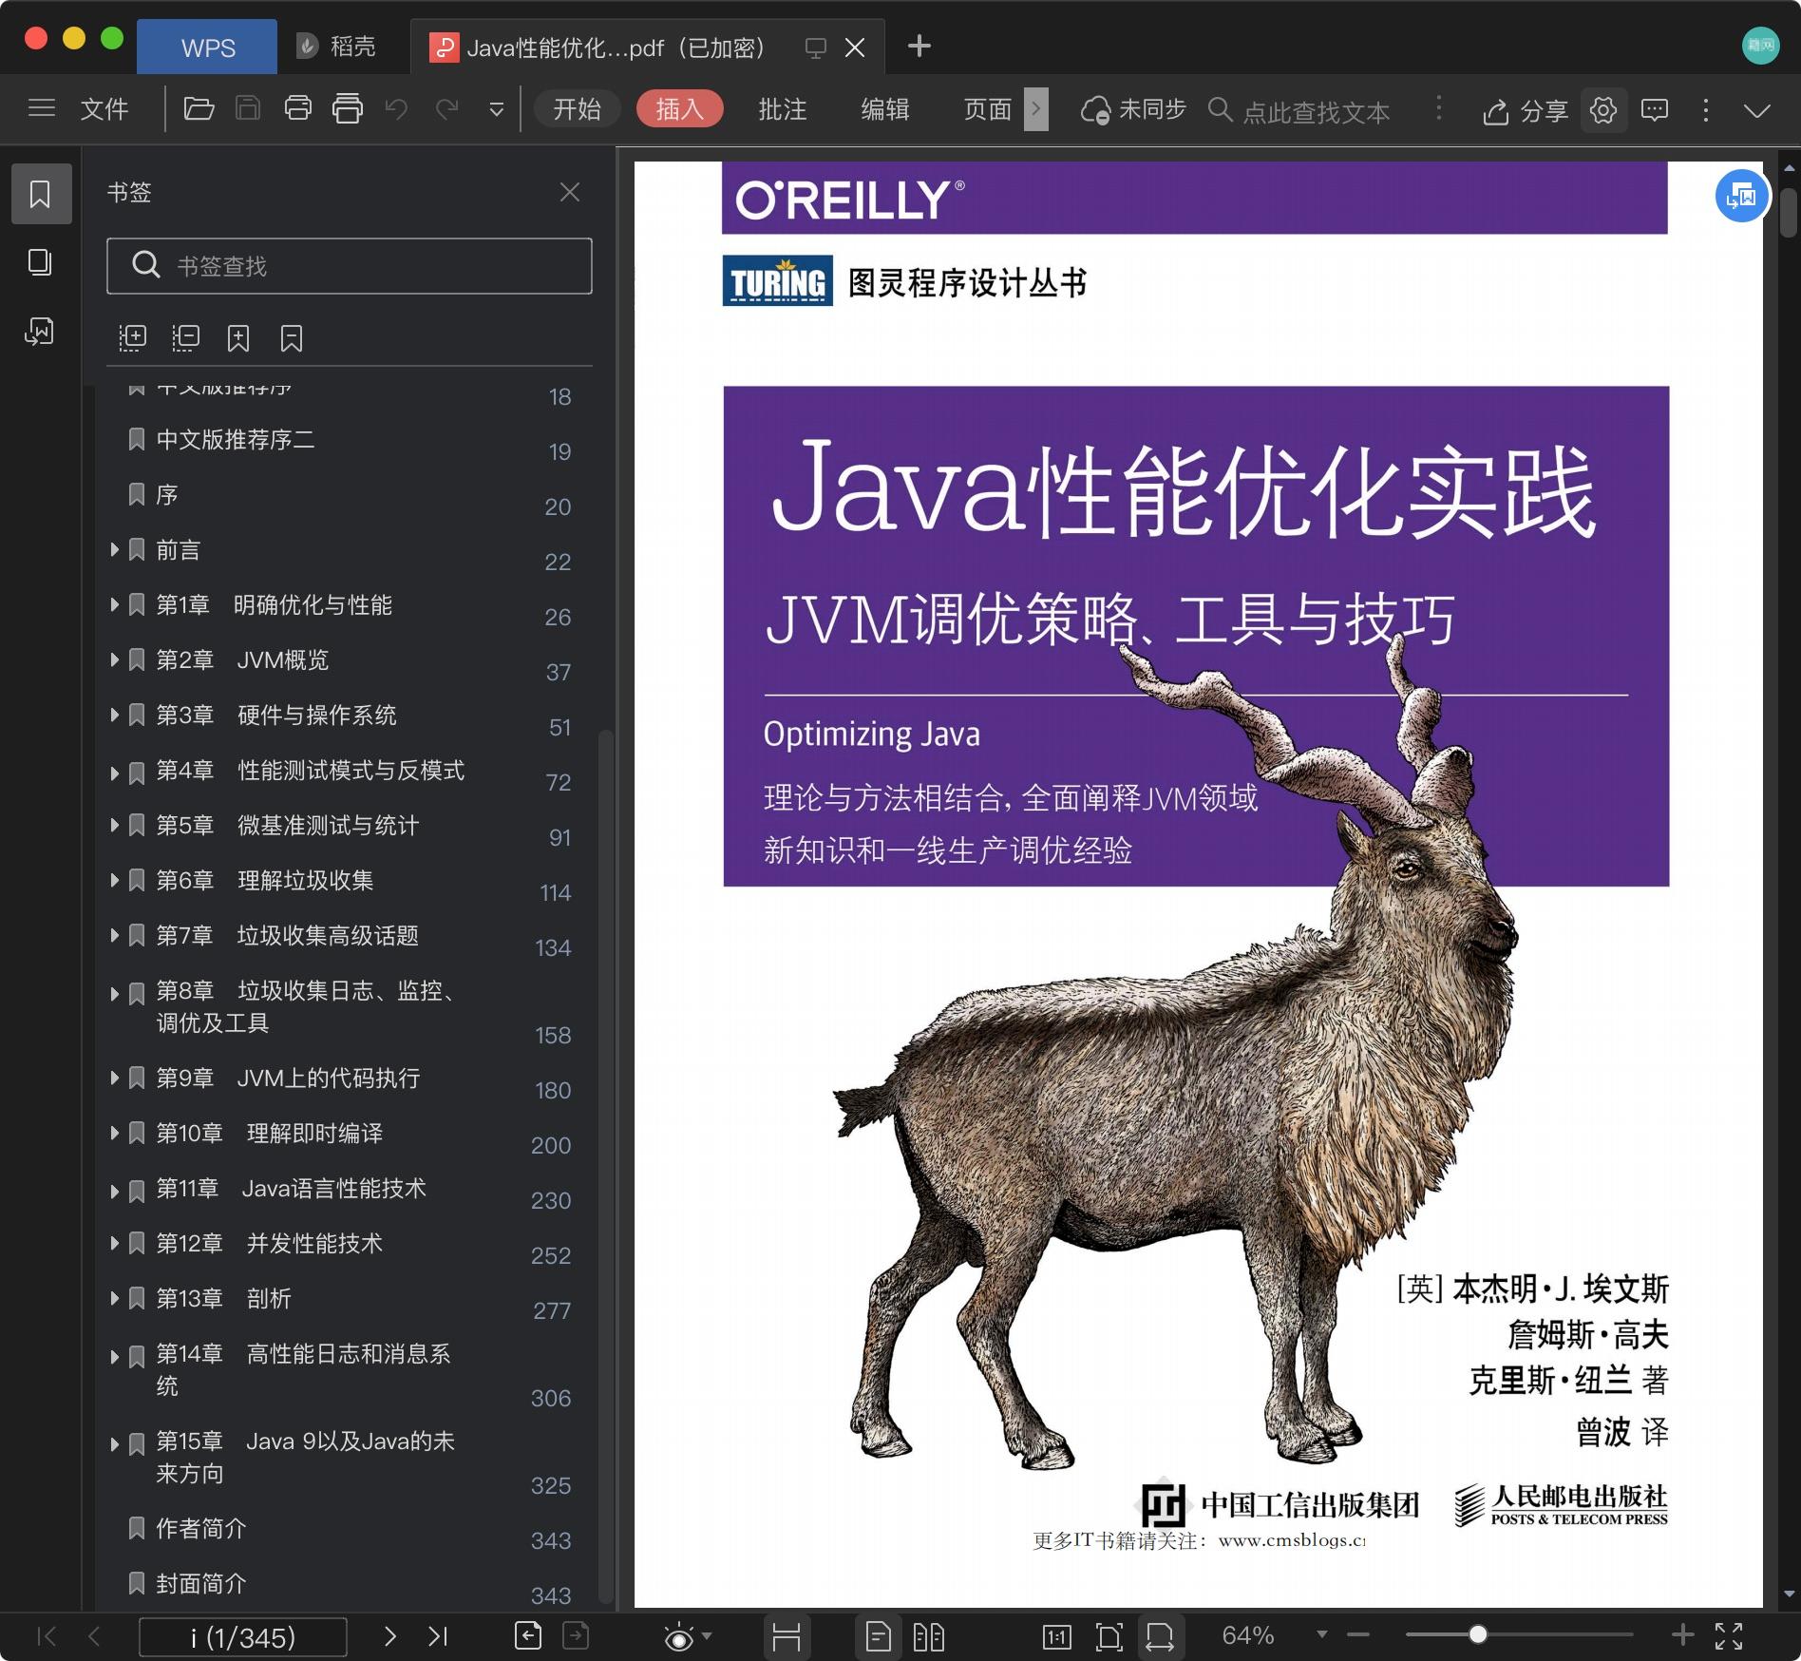
Task: Switch to the 稻壳 tab
Action: pos(336,47)
